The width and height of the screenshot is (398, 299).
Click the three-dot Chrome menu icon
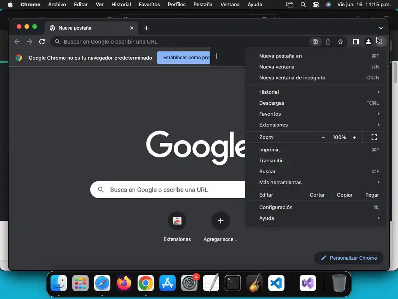pos(380,42)
